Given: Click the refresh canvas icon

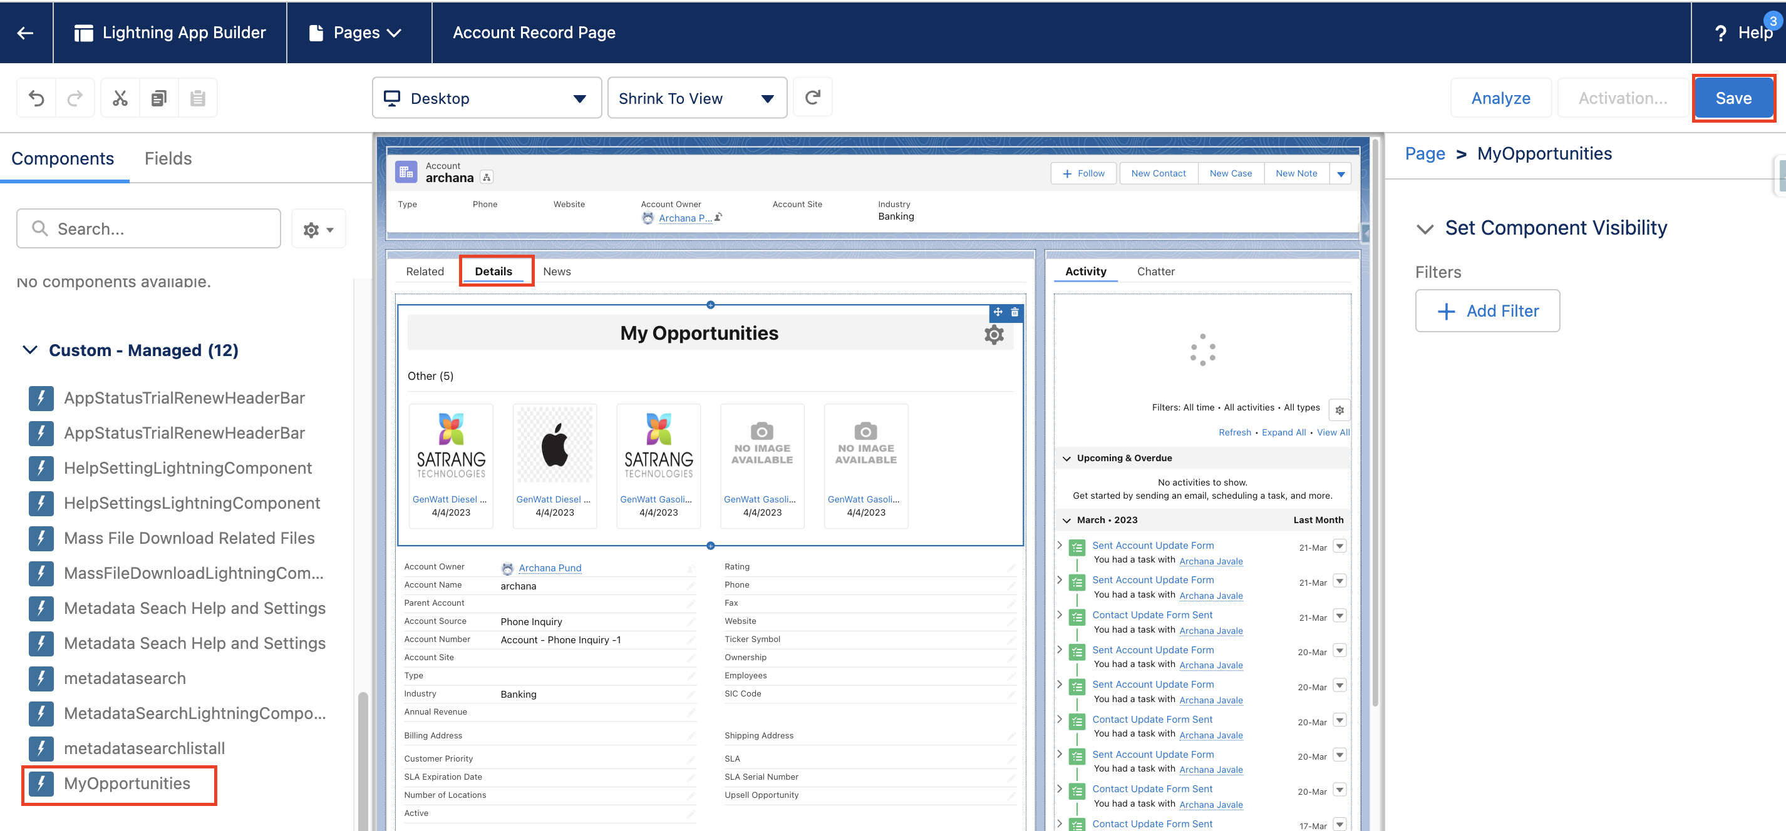Looking at the screenshot, I should click(813, 98).
